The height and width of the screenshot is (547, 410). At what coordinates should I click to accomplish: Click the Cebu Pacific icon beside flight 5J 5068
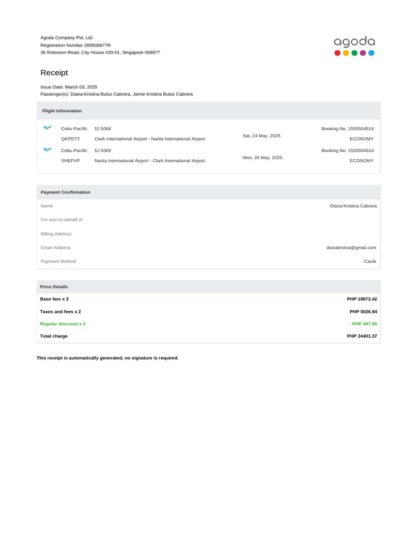(x=48, y=128)
